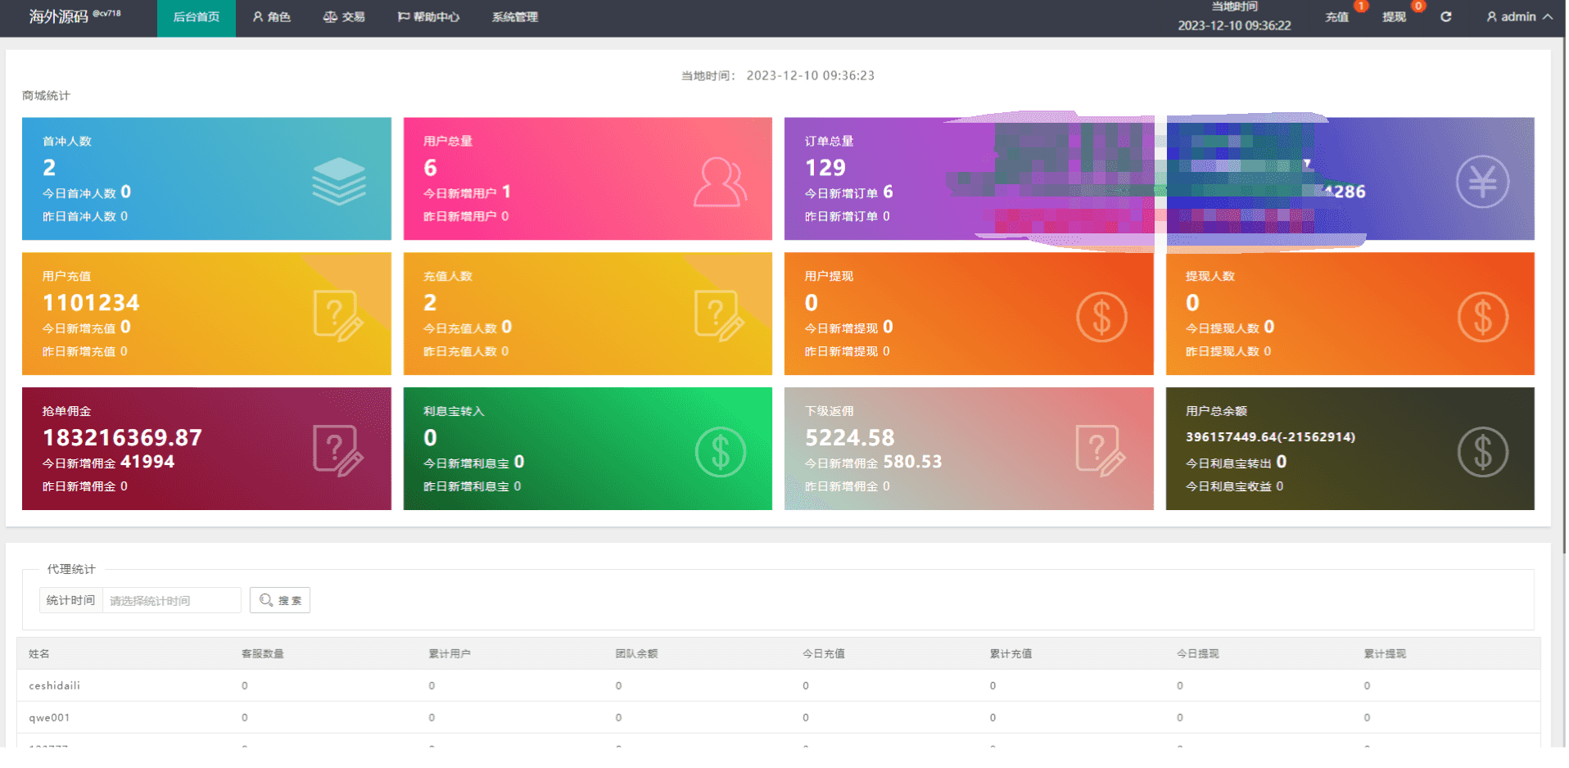Click the dollar icon in 用户总余额 card
This screenshot has height=768, width=1569.
(x=1482, y=452)
